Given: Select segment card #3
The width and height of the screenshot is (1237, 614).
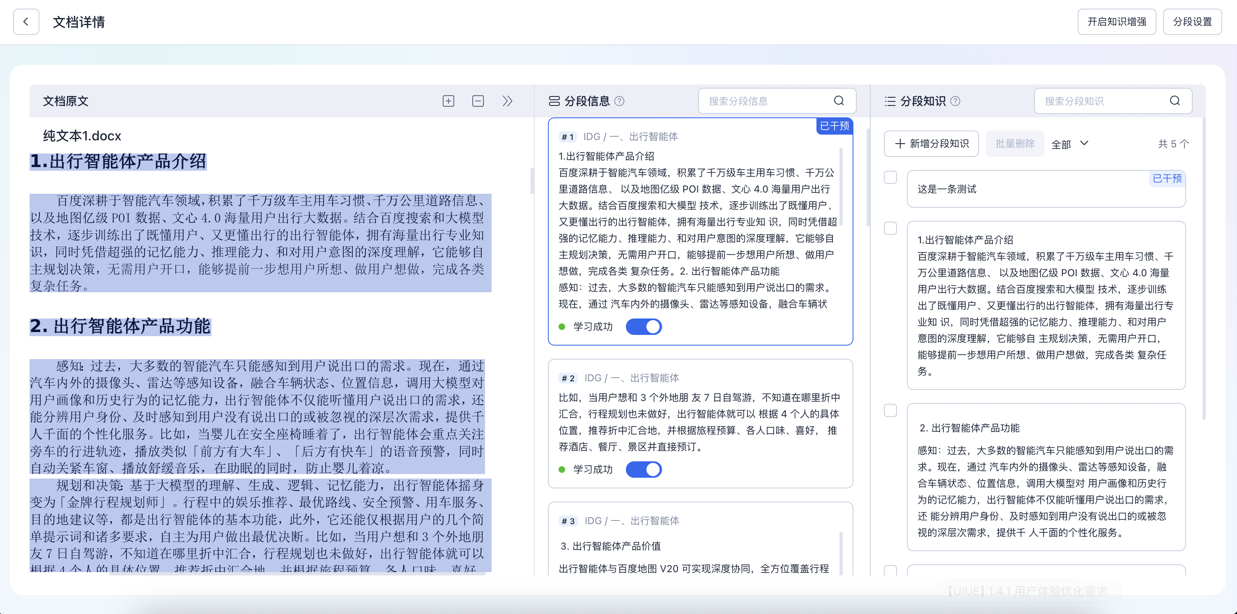Looking at the screenshot, I should 700,538.
